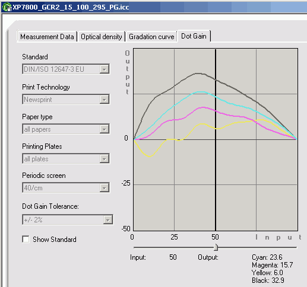The width and height of the screenshot is (307, 287).
Task: Open the Periodic screen 40/cm dropdown
Action: click(x=66, y=188)
